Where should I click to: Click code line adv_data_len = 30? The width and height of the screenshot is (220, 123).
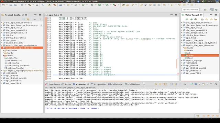(x=71, y=78)
